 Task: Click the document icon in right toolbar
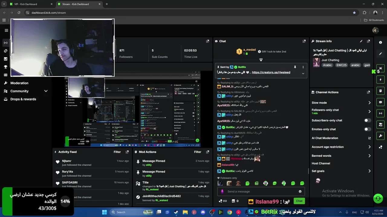(x=380, y=91)
